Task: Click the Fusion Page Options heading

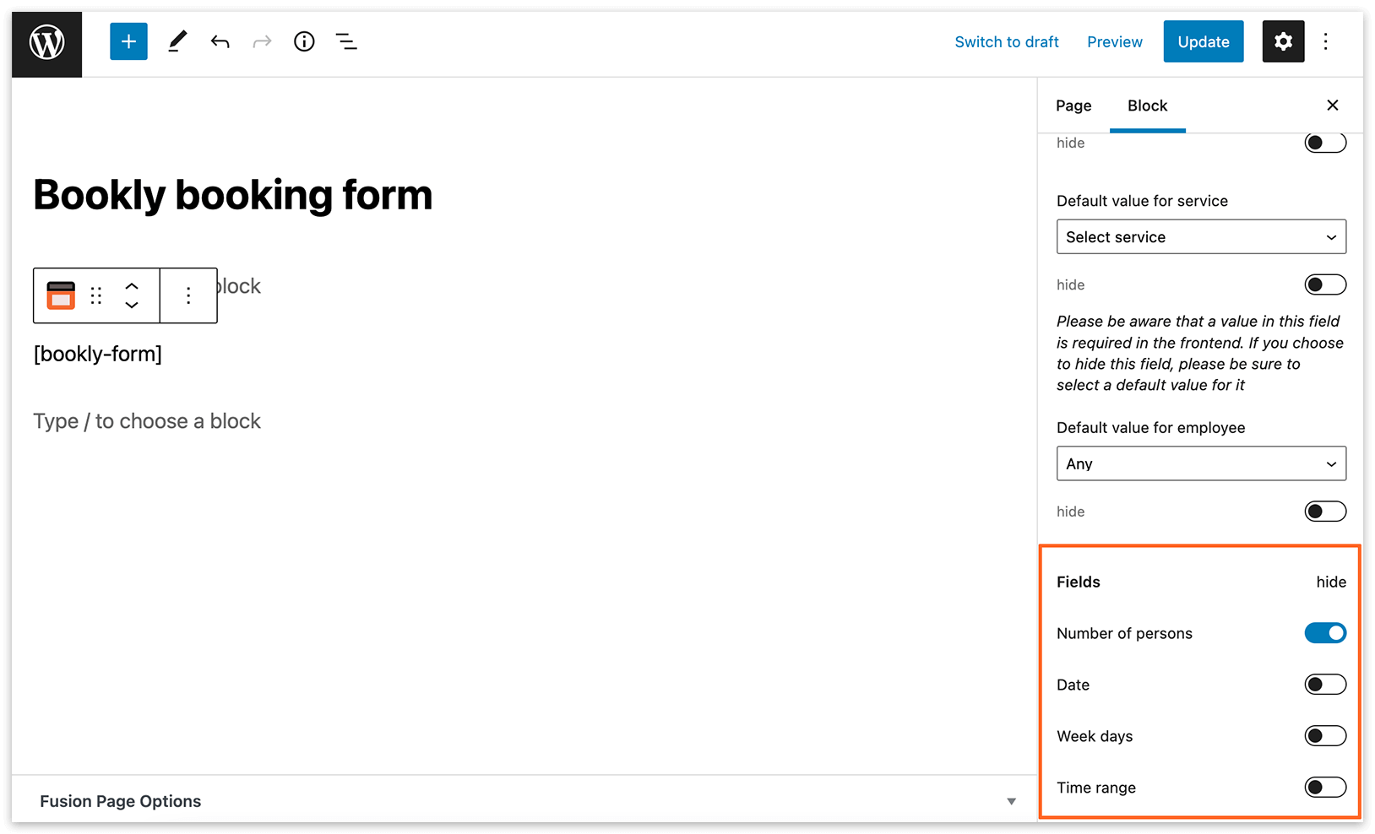Action: click(x=121, y=801)
